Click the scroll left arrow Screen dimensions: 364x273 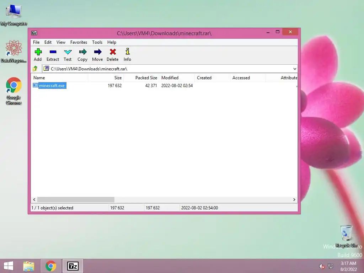(x=34, y=199)
